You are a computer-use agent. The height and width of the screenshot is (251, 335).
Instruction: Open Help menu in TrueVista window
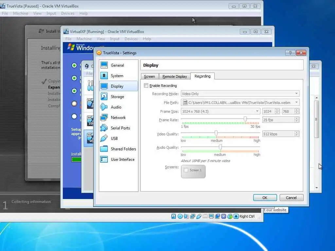[83, 13]
